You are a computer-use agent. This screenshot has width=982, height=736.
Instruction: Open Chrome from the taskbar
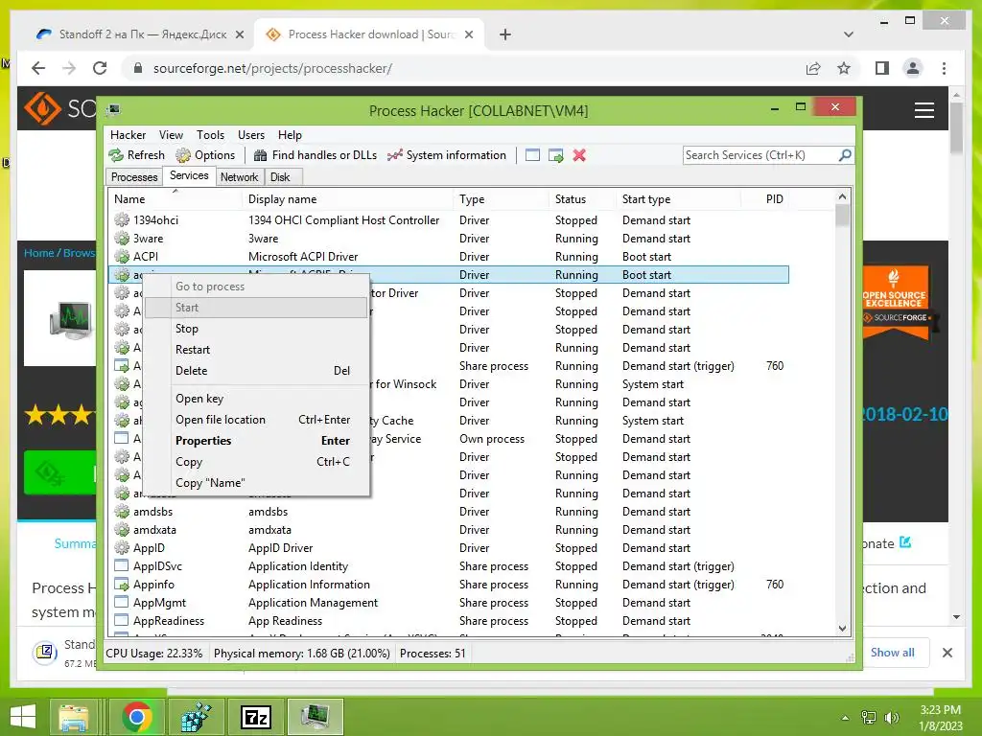click(x=137, y=717)
